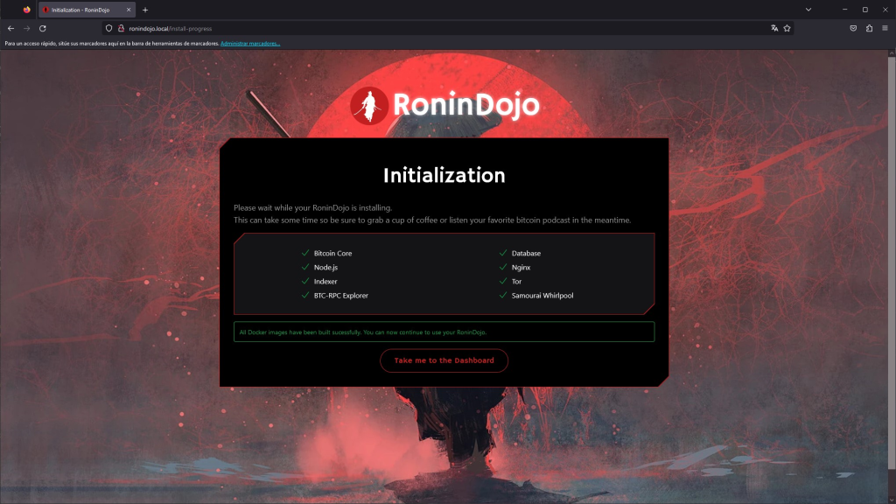Click the BTC-RPC Explorer check mark
Image resolution: width=896 pixels, height=504 pixels.
[305, 296]
